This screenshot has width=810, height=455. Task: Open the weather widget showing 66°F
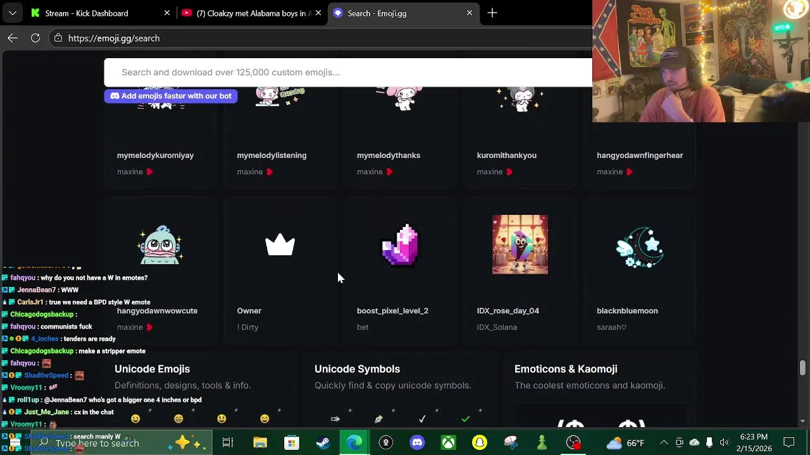pyautogui.click(x=625, y=442)
